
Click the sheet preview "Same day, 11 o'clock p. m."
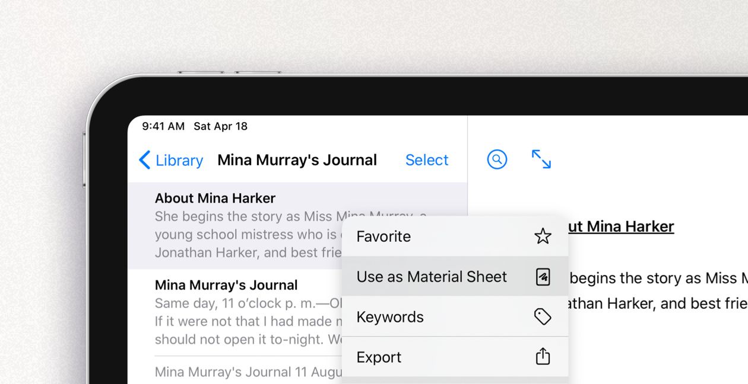[x=249, y=303]
